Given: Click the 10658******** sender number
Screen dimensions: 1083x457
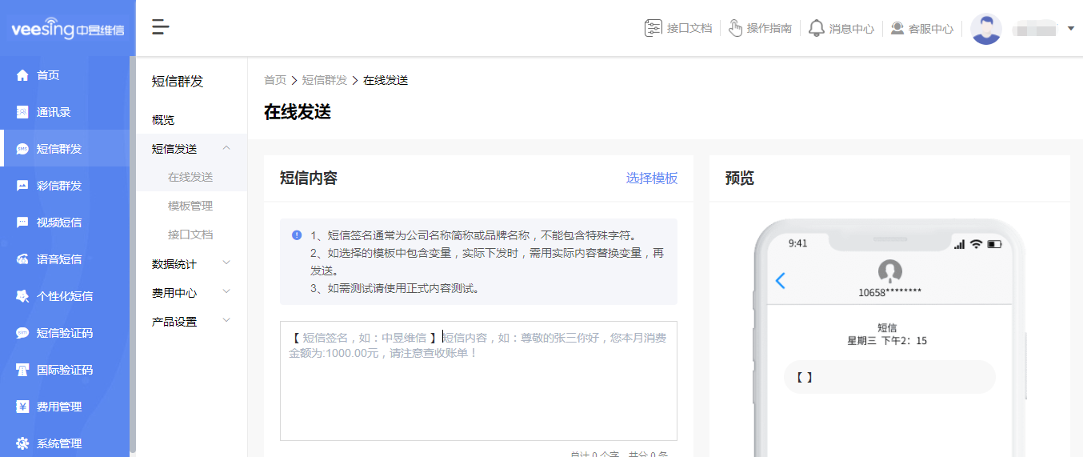Looking at the screenshot, I should click(889, 292).
